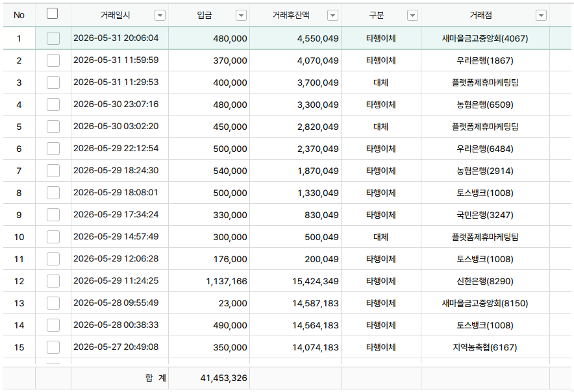Image resolution: width=574 pixels, height=392 pixels.
Task: Click the 구분 column header label
Action: (377, 15)
